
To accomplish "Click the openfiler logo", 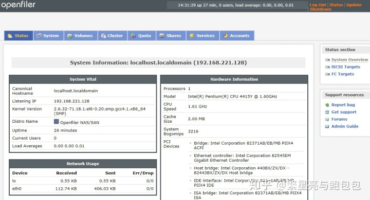I will click(18, 5).
